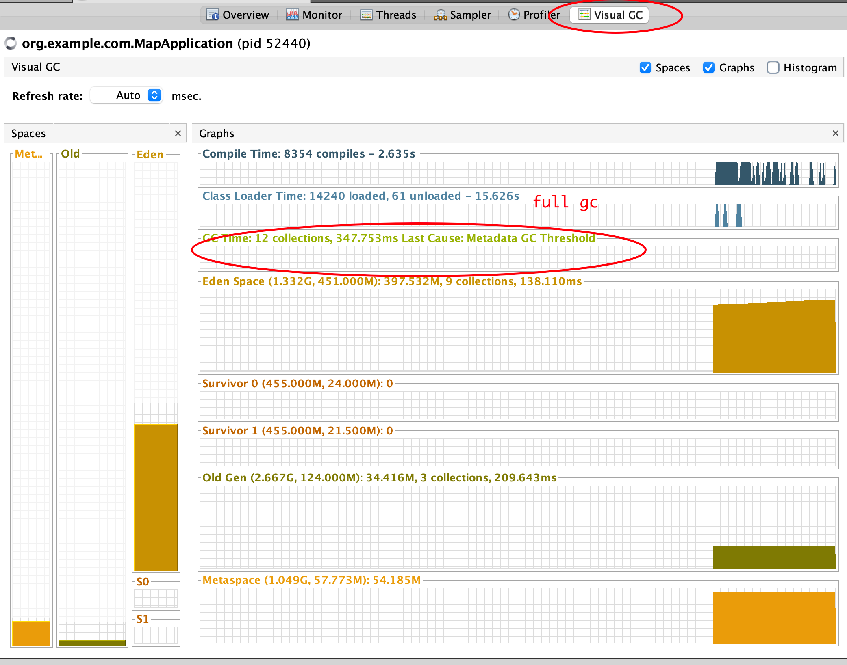The height and width of the screenshot is (665, 847).
Task: Uncheck the Spaces checkbox
Action: (645, 67)
